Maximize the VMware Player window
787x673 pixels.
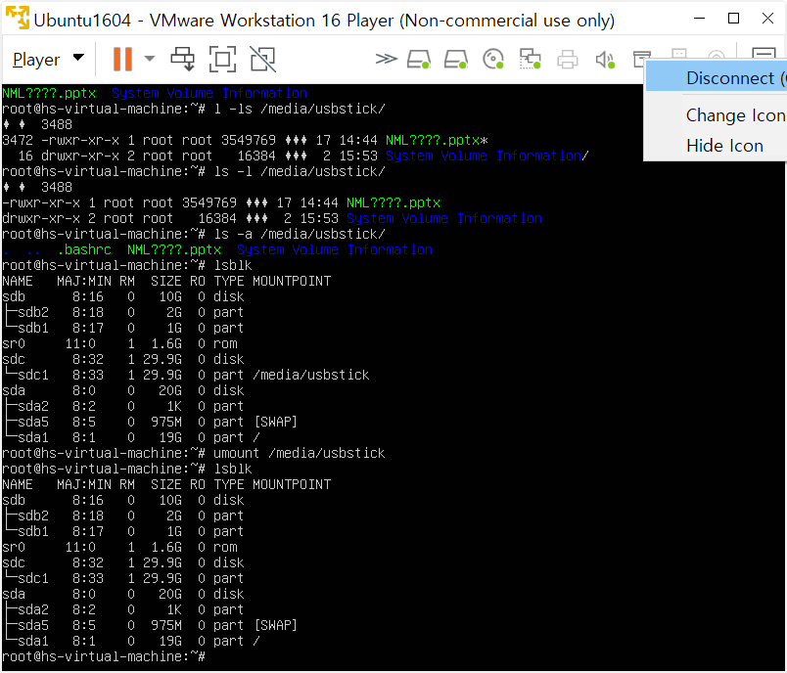[x=733, y=19]
